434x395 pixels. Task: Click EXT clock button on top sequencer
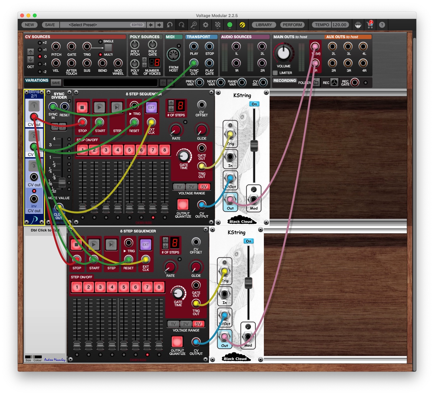point(151,107)
